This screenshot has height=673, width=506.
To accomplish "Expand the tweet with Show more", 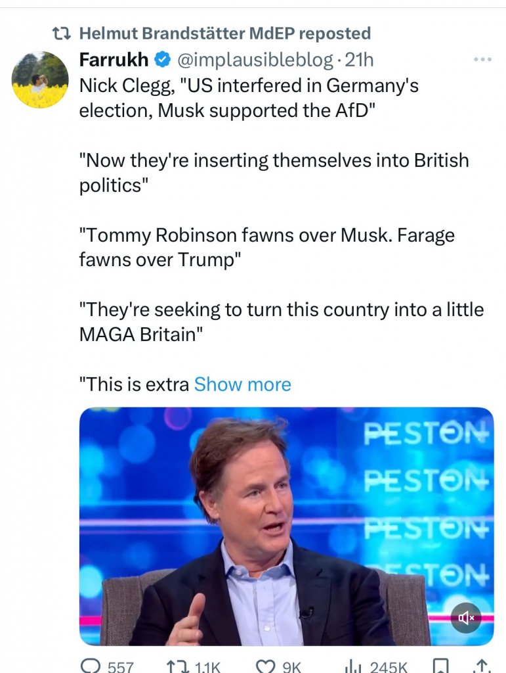I will [x=242, y=384].
